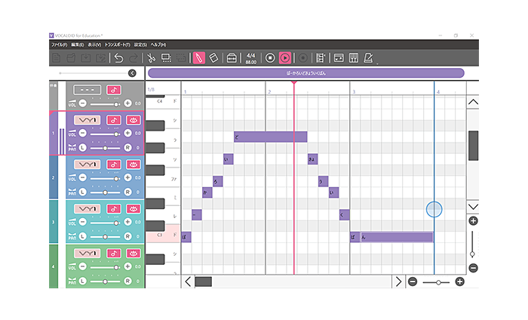
Task: Undo the last edit
Action: (x=118, y=58)
